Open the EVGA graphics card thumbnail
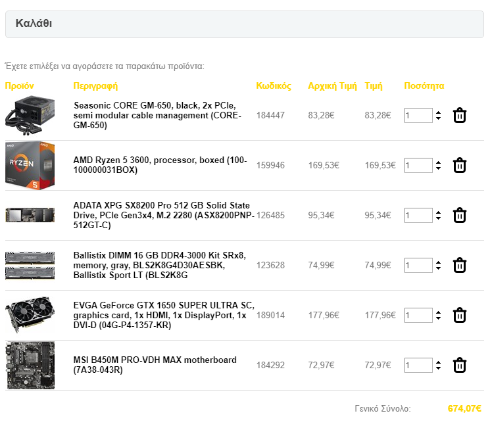This screenshot has width=490, height=432. [30, 314]
